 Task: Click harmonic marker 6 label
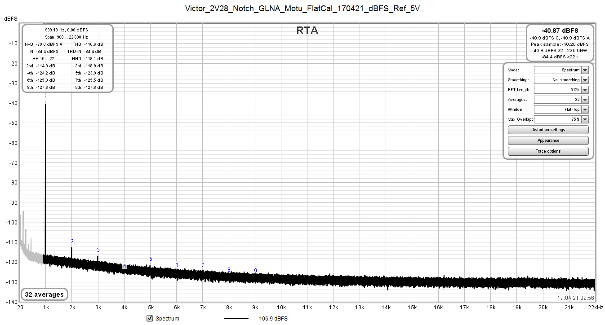177,265
